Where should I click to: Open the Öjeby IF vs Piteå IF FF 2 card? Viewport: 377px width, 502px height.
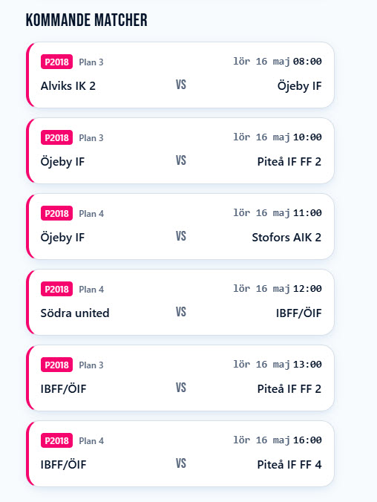[x=180, y=151]
